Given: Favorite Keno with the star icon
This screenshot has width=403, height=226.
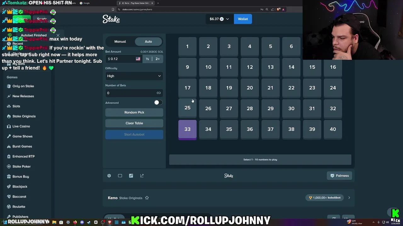Looking at the screenshot, I should point(147,198).
